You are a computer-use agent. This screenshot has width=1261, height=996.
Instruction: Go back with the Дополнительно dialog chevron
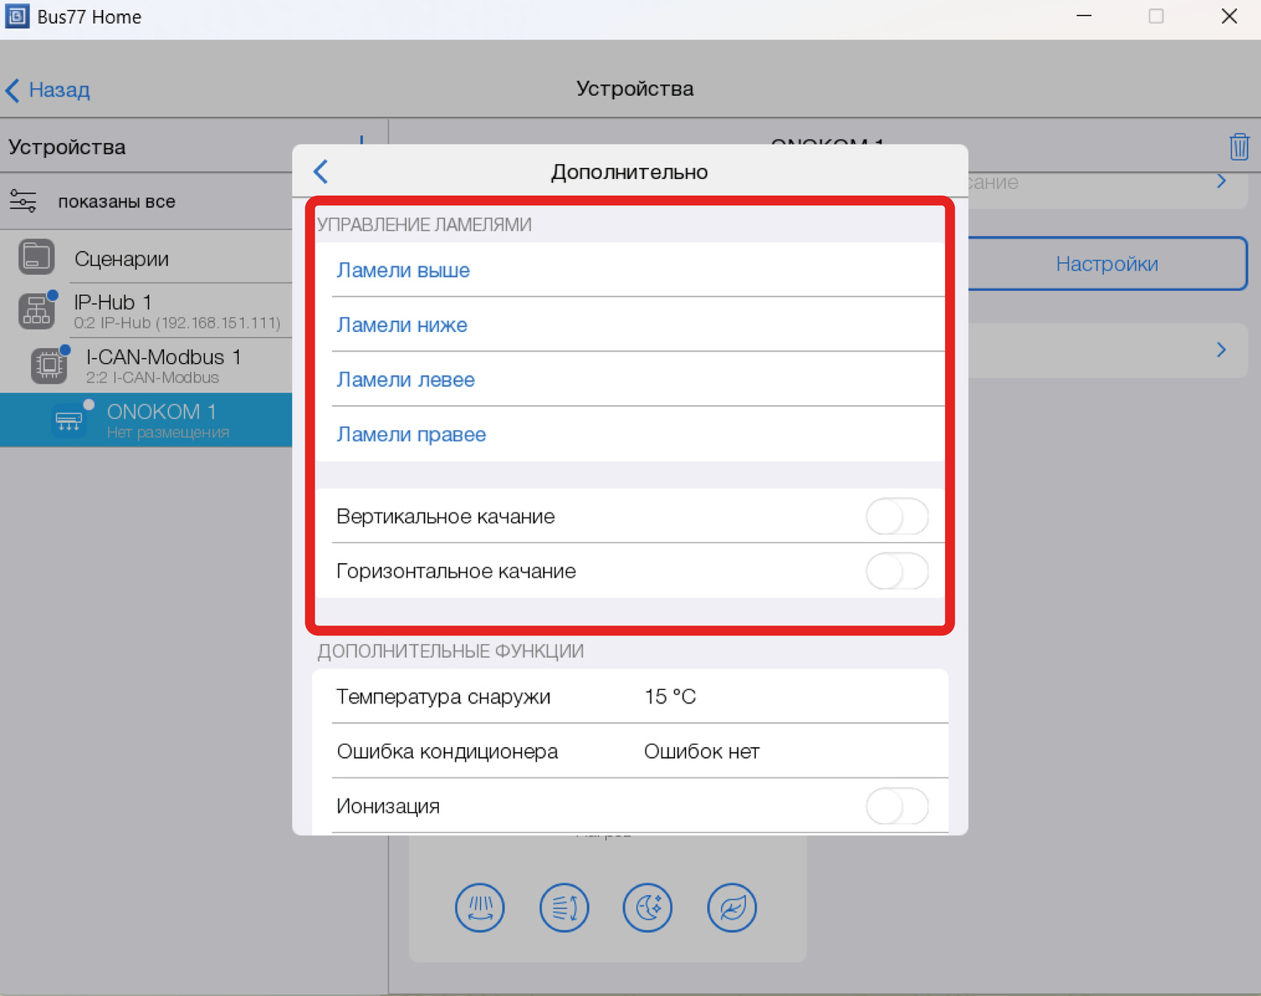pos(321,171)
